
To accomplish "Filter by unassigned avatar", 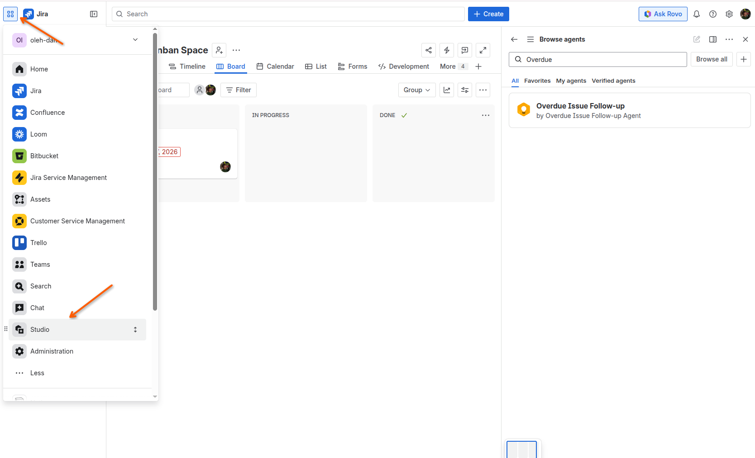I will [200, 90].
